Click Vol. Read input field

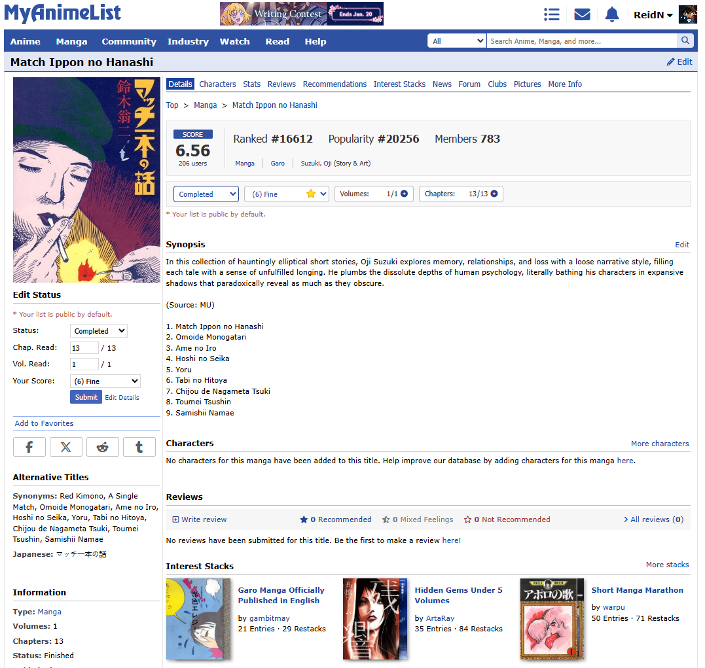pyautogui.click(x=84, y=364)
